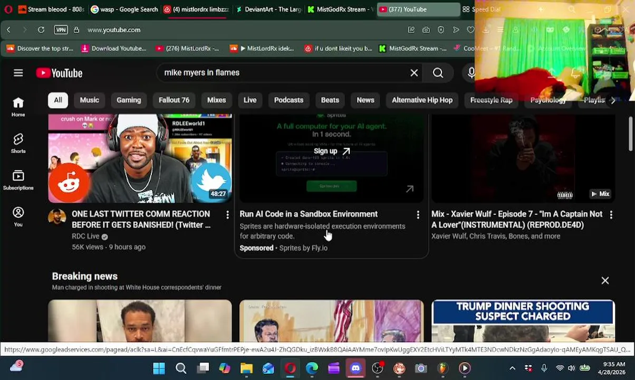Image resolution: width=635 pixels, height=380 pixels.
Task: Open more options for RDC Live video
Action: coord(227,215)
